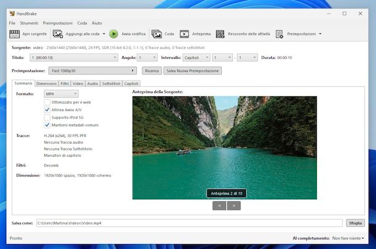Click the Aggiungi alla coda picture icon
The width and height of the screenshot is (376, 249).
(57, 34)
